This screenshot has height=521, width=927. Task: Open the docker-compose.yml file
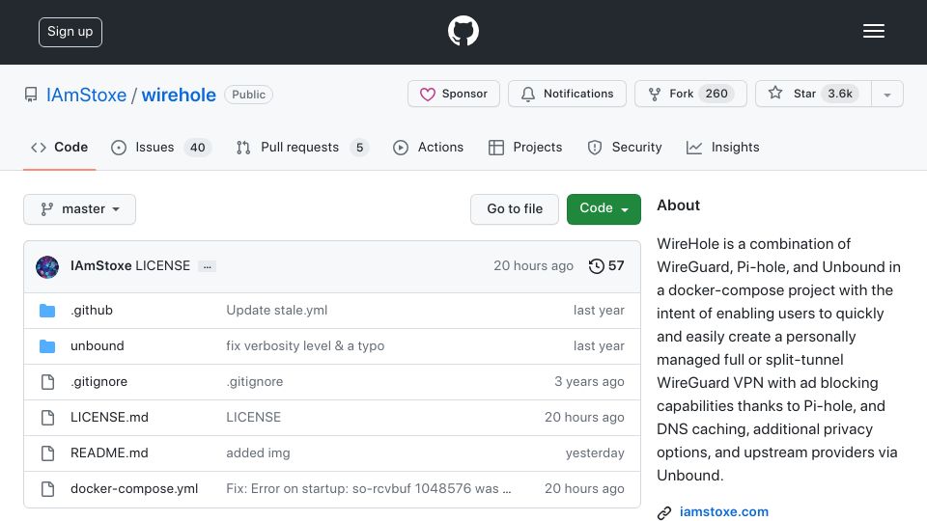click(x=134, y=488)
